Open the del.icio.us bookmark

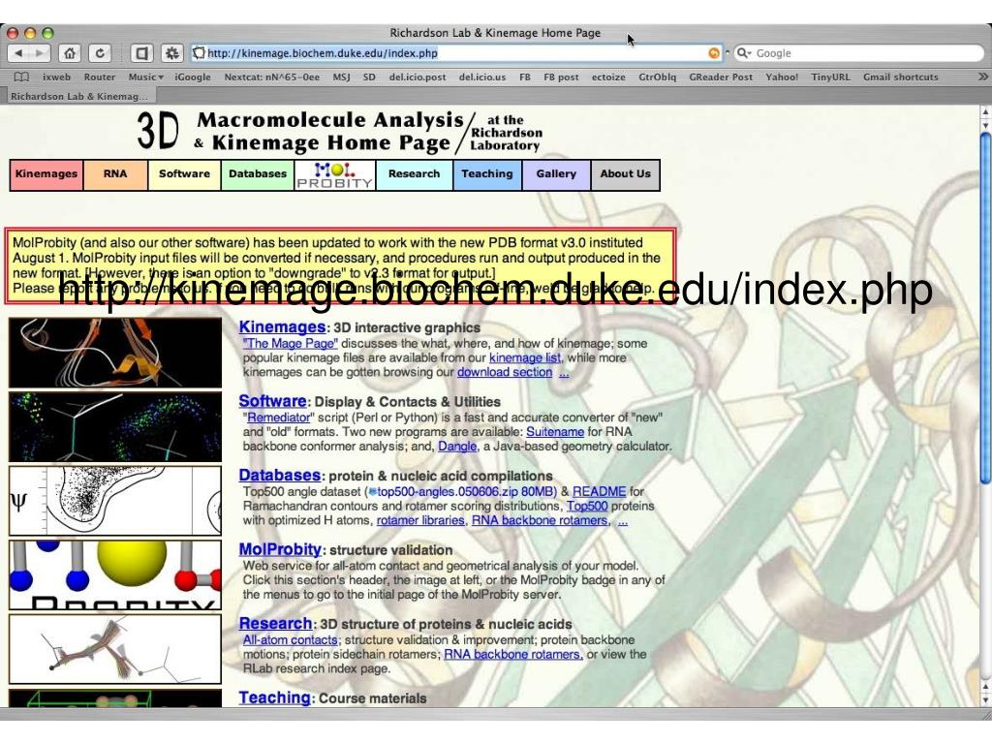[482, 77]
